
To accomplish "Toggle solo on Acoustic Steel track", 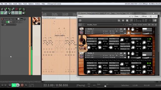I will tap(4, 22).
